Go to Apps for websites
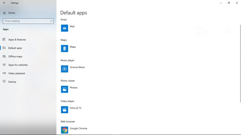241x135 pixels. click(28, 65)
